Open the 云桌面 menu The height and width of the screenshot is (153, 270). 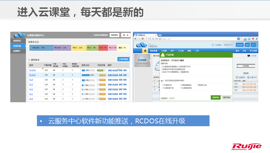point(164,51)
